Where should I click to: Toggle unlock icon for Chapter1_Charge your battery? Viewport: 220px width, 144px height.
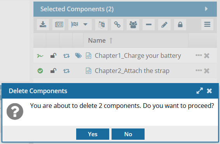coord(53,56)
